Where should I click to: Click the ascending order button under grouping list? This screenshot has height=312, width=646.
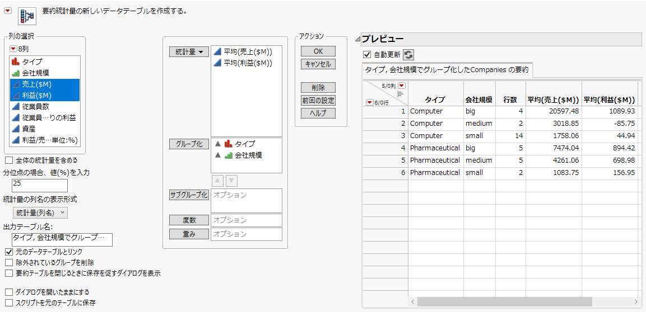click(x=217, y=181)
